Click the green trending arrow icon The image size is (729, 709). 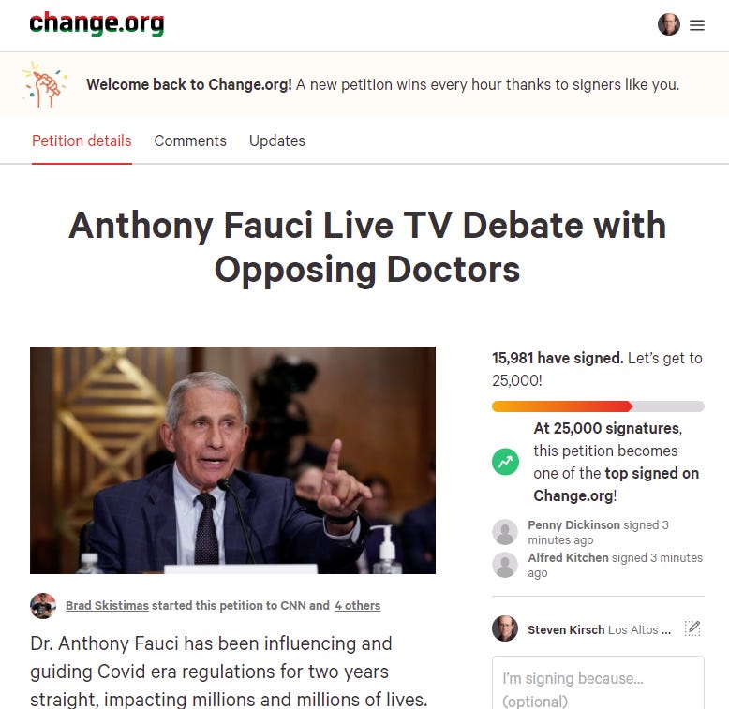(x=505, y=462)
